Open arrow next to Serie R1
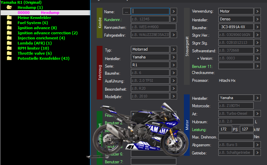Screen dimensions: 267x165 coord(174,65)
